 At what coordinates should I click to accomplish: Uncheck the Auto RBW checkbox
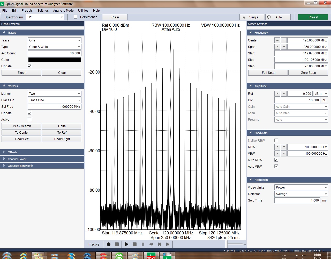tap(276, 160)
